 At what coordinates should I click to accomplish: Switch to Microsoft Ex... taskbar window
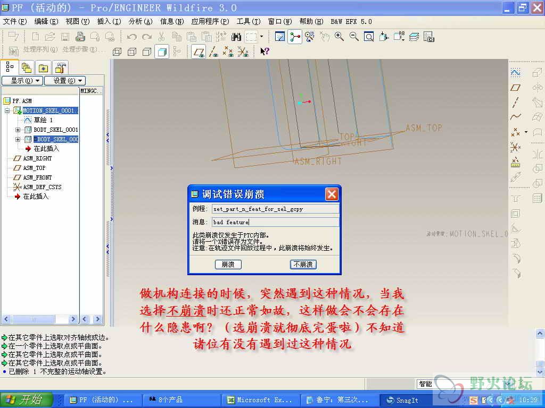261,400
